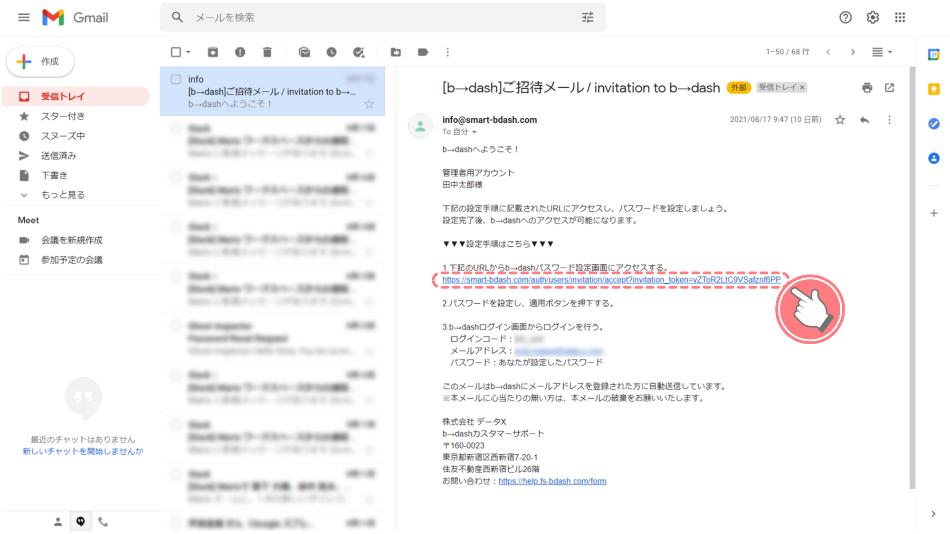Open the main menu hamburger icon

(24, 18)
